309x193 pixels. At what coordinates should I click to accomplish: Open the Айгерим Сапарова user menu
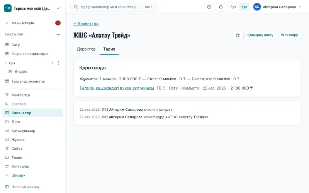pos(277,7)
